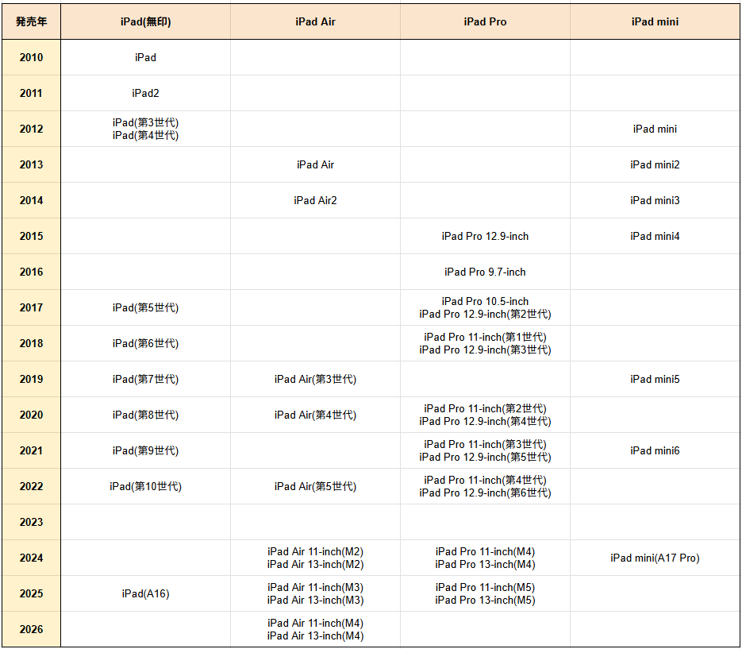Select the iPad mini6 cell
The width and height of the screenshot is (742, 649).
coord(655,450)
